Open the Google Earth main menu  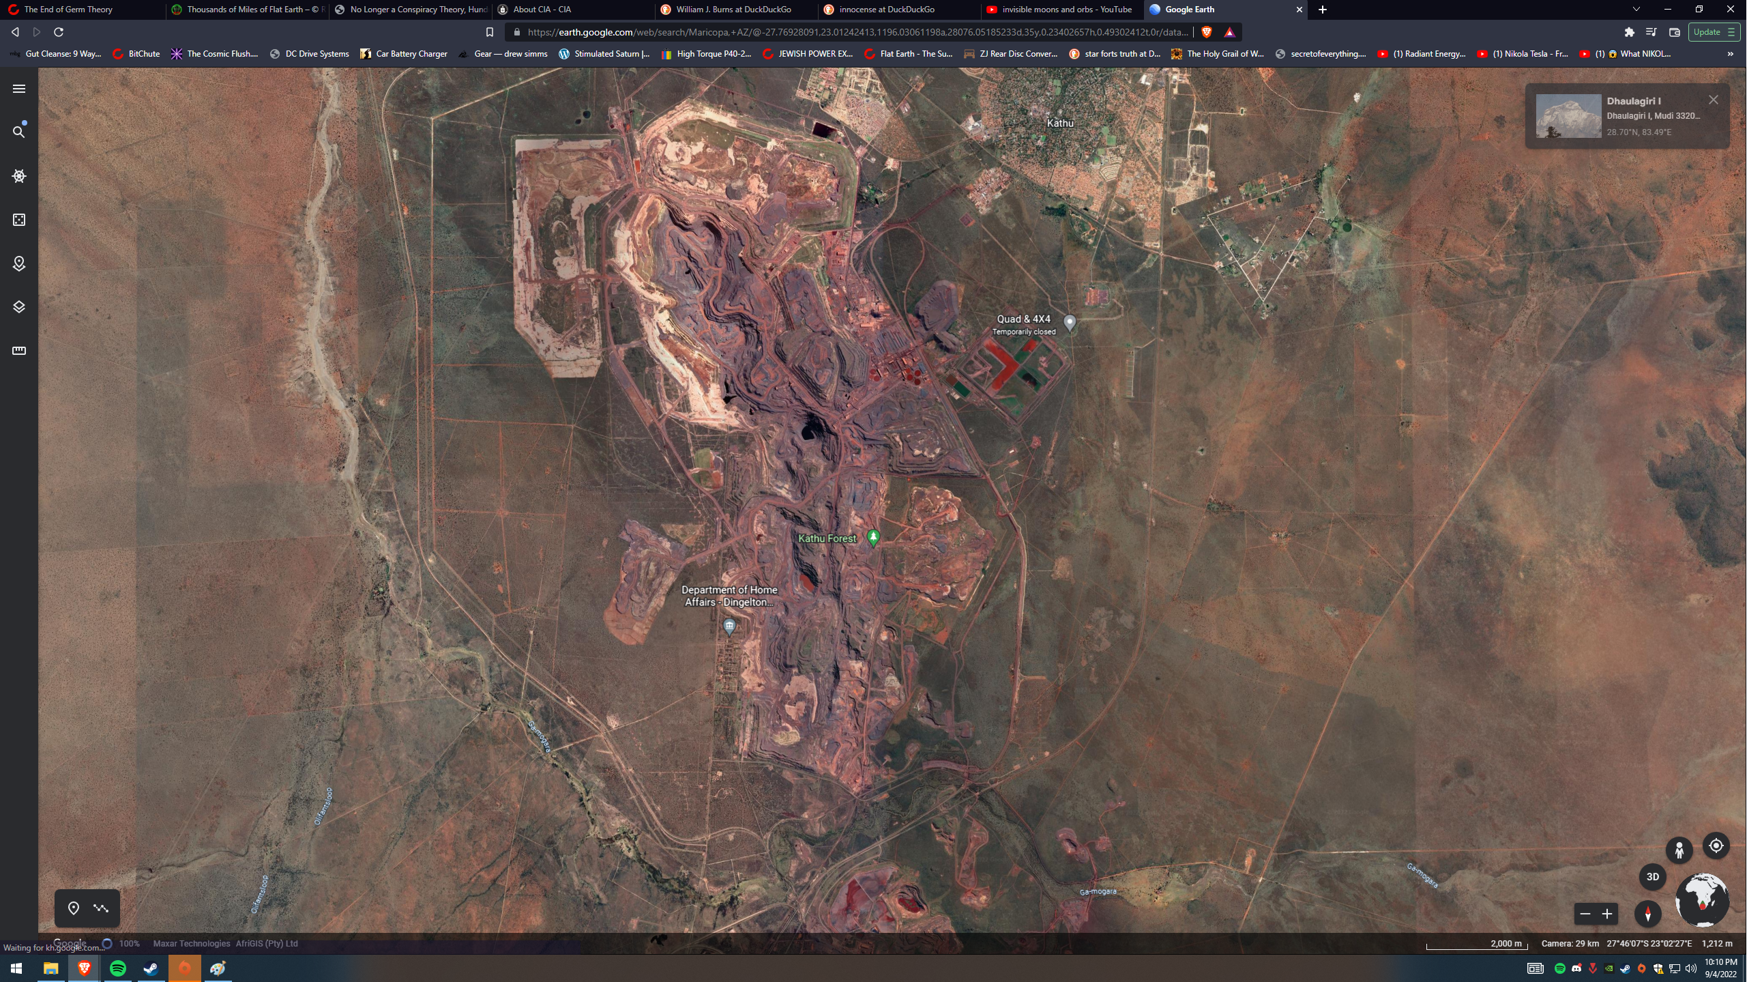pos(19,89)
